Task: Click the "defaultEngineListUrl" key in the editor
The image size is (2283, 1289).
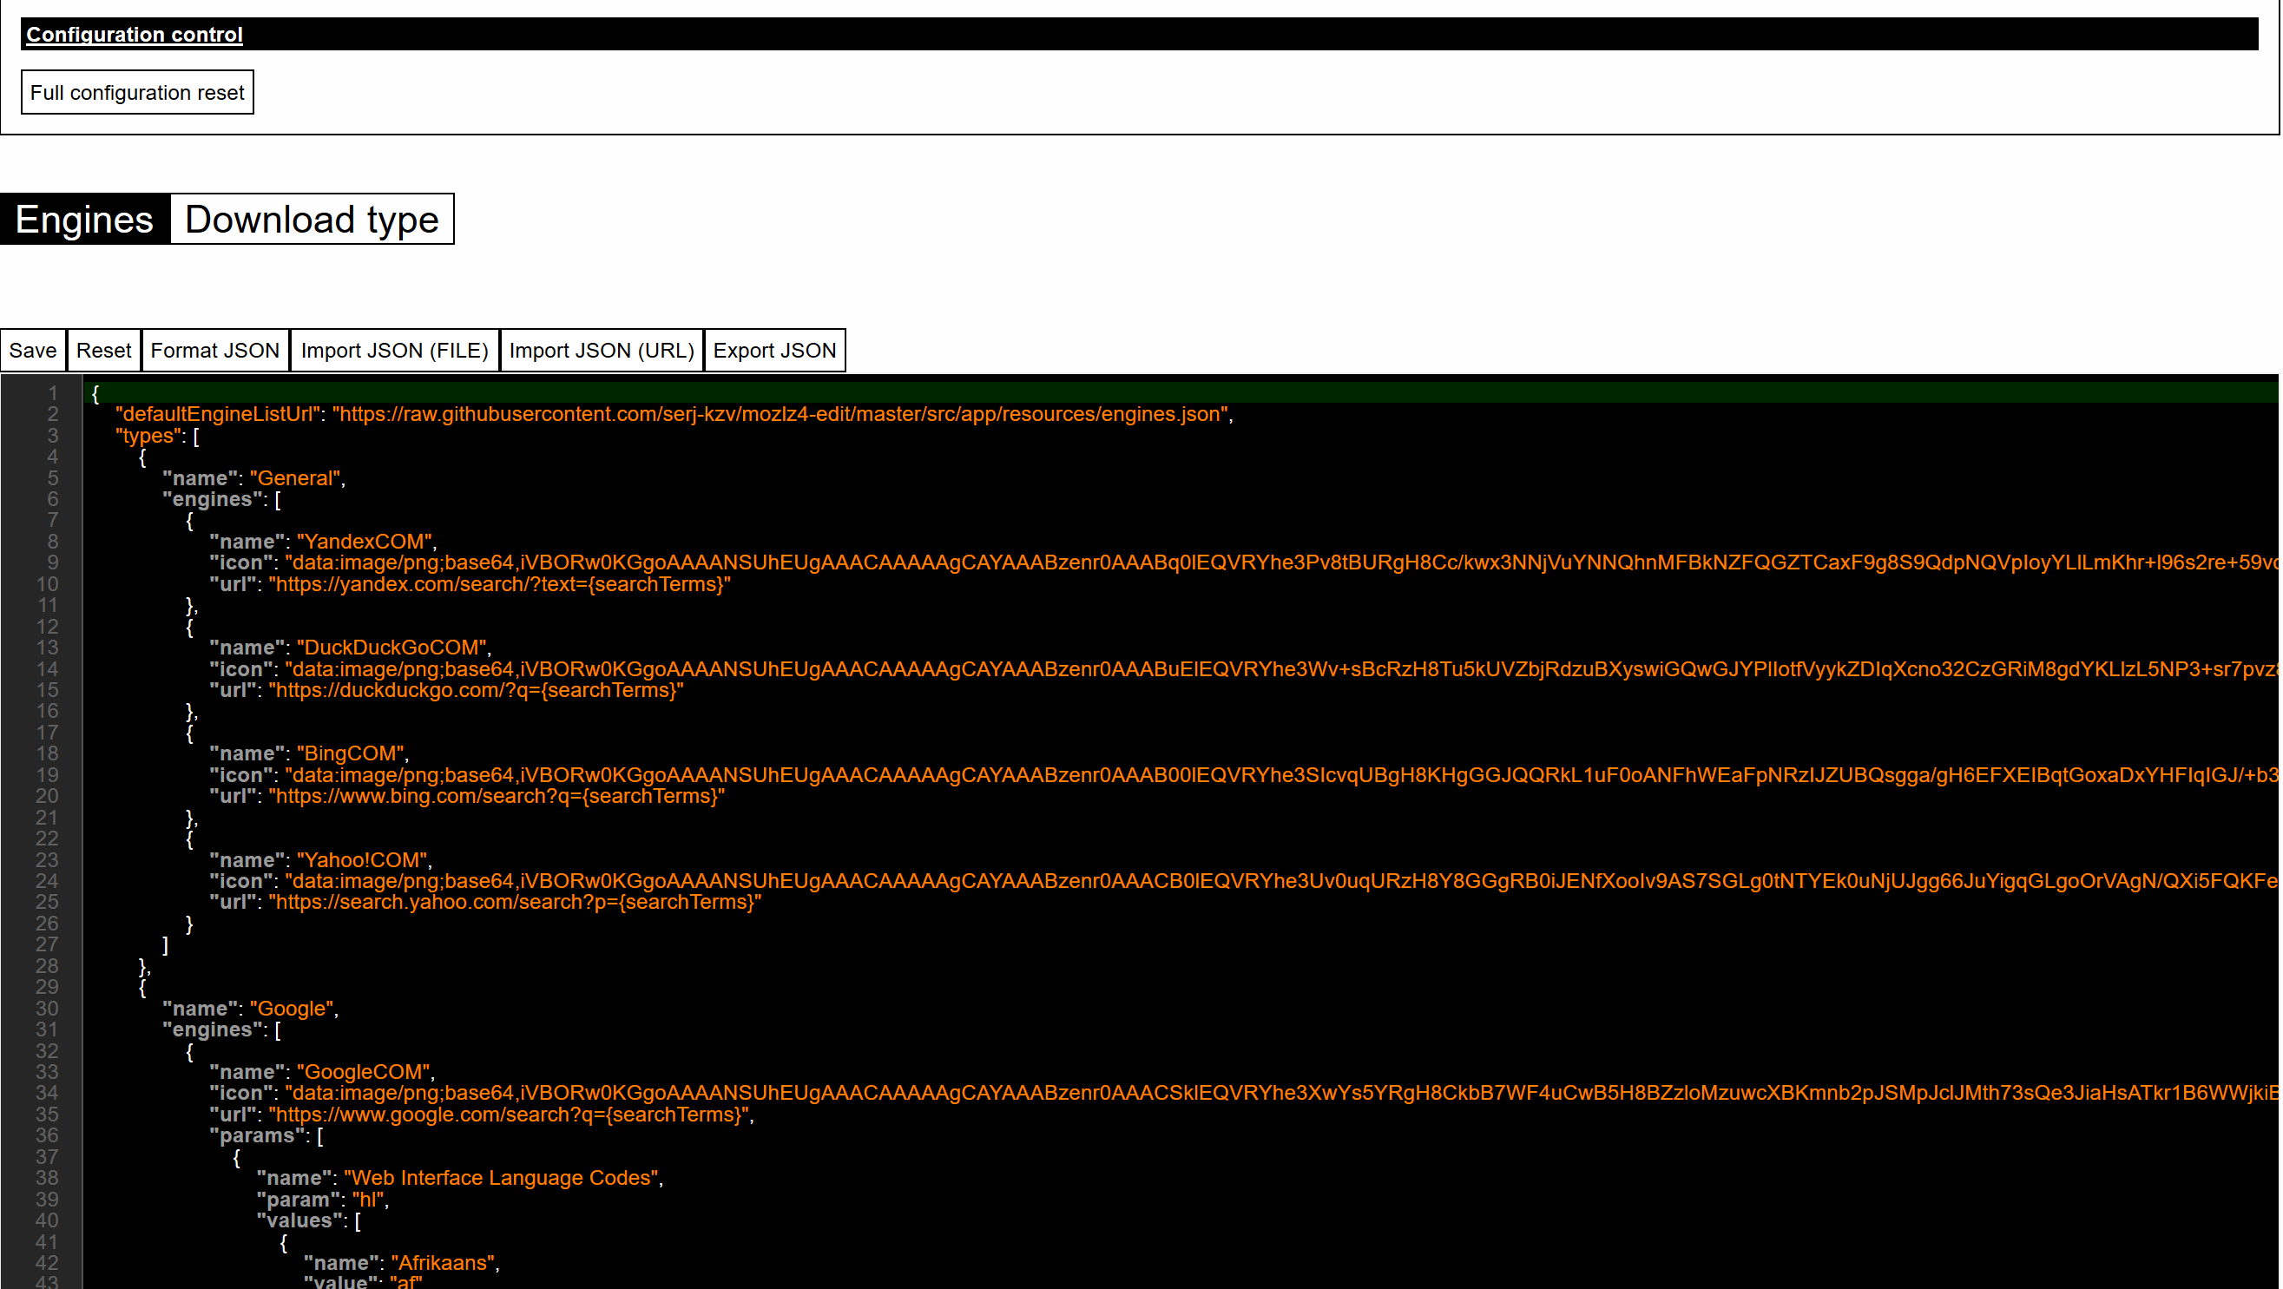Action: tap(218, 414)
